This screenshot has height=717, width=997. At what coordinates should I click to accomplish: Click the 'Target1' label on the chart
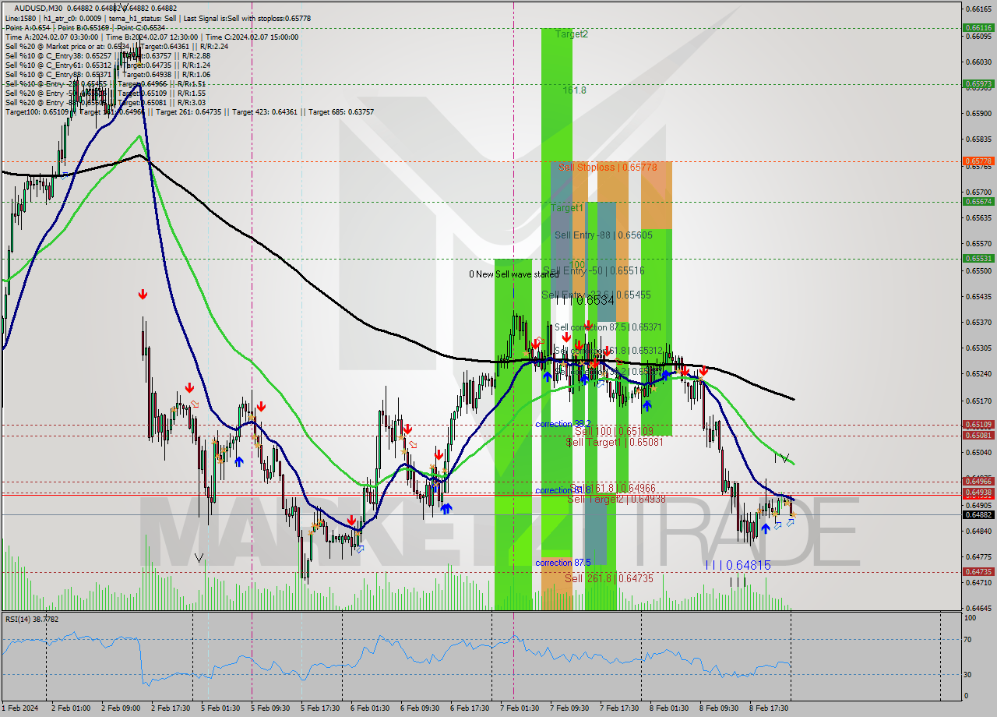tap(567, 208)
